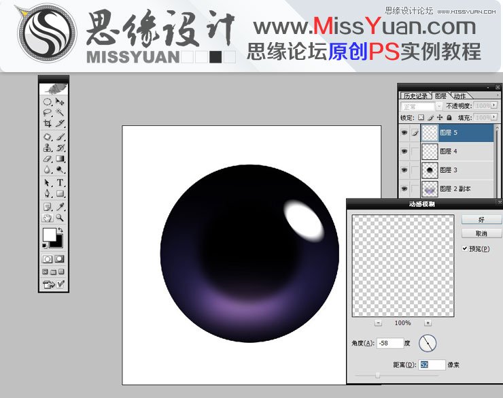Viewport: 503px width, 398px height.
Task: Select the Slice tool
Action: [x=60, y=123]
